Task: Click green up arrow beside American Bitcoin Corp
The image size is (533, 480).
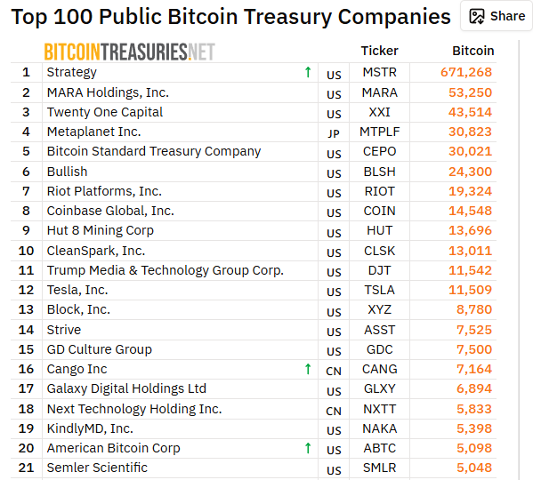Action: click(x=308, y=448)
